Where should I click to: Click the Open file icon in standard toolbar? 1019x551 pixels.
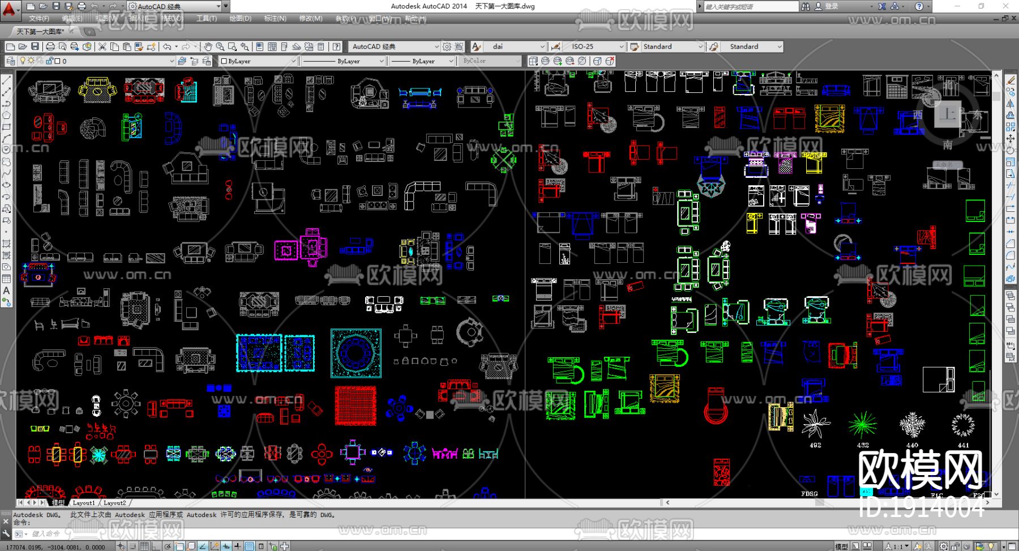tap(23, 46)
